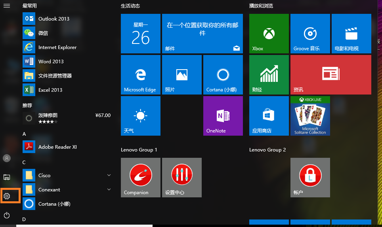Click the 生活动态 group title

point(130,6)
